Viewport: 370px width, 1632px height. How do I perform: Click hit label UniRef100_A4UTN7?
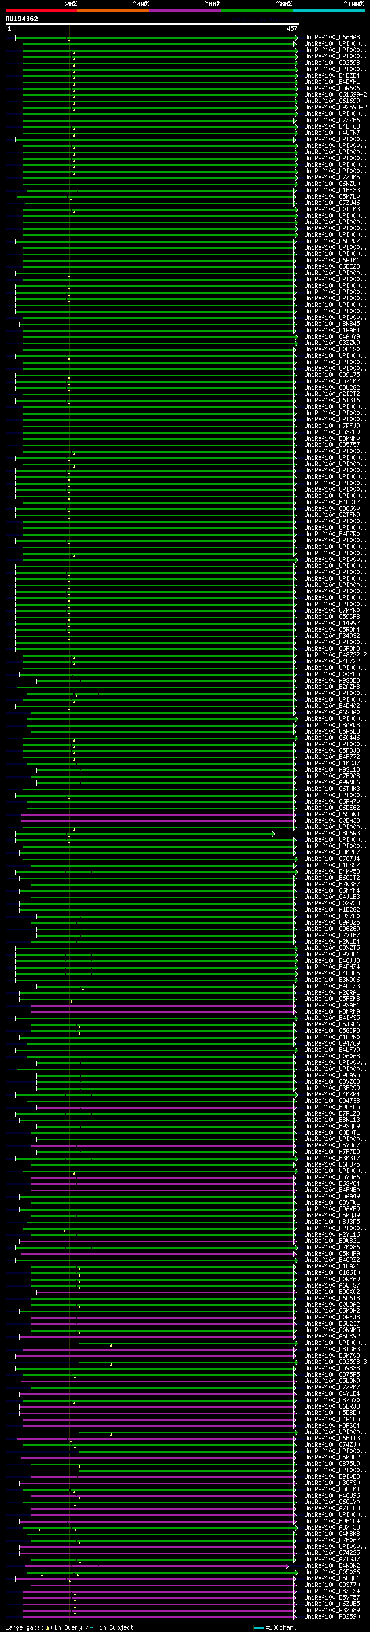[x=331, y=133]
